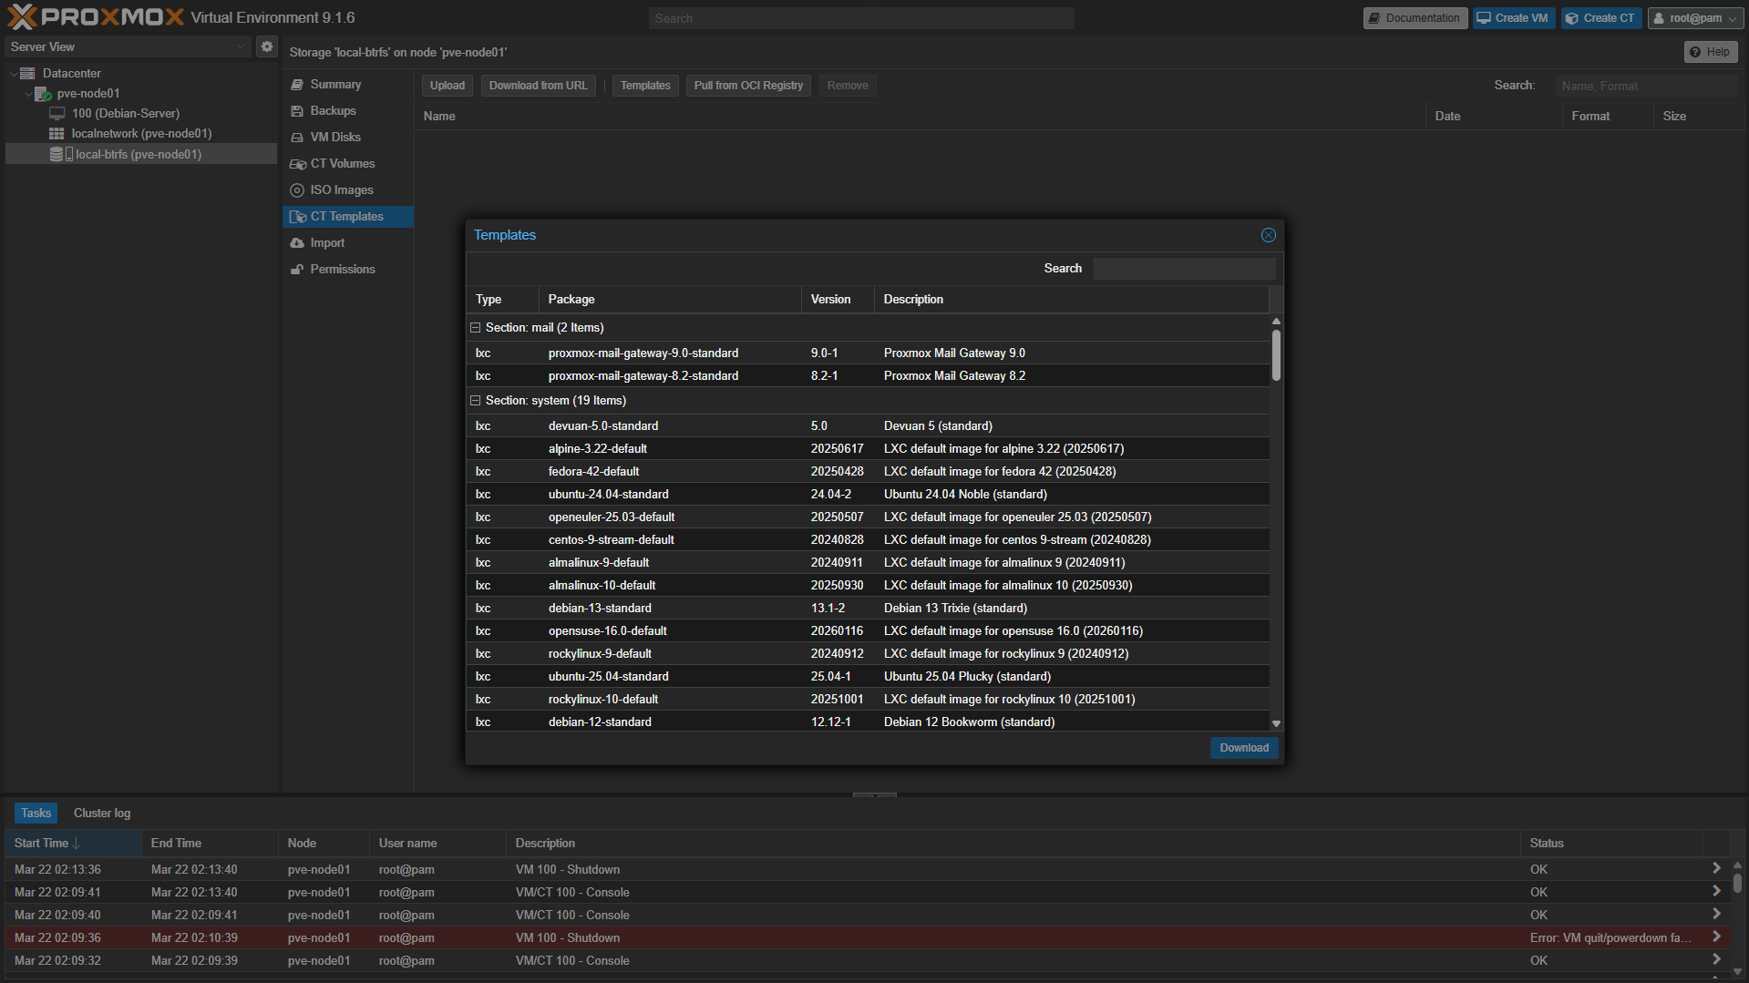Click the task log scrollbar thumb

[x=1737, y=883]
